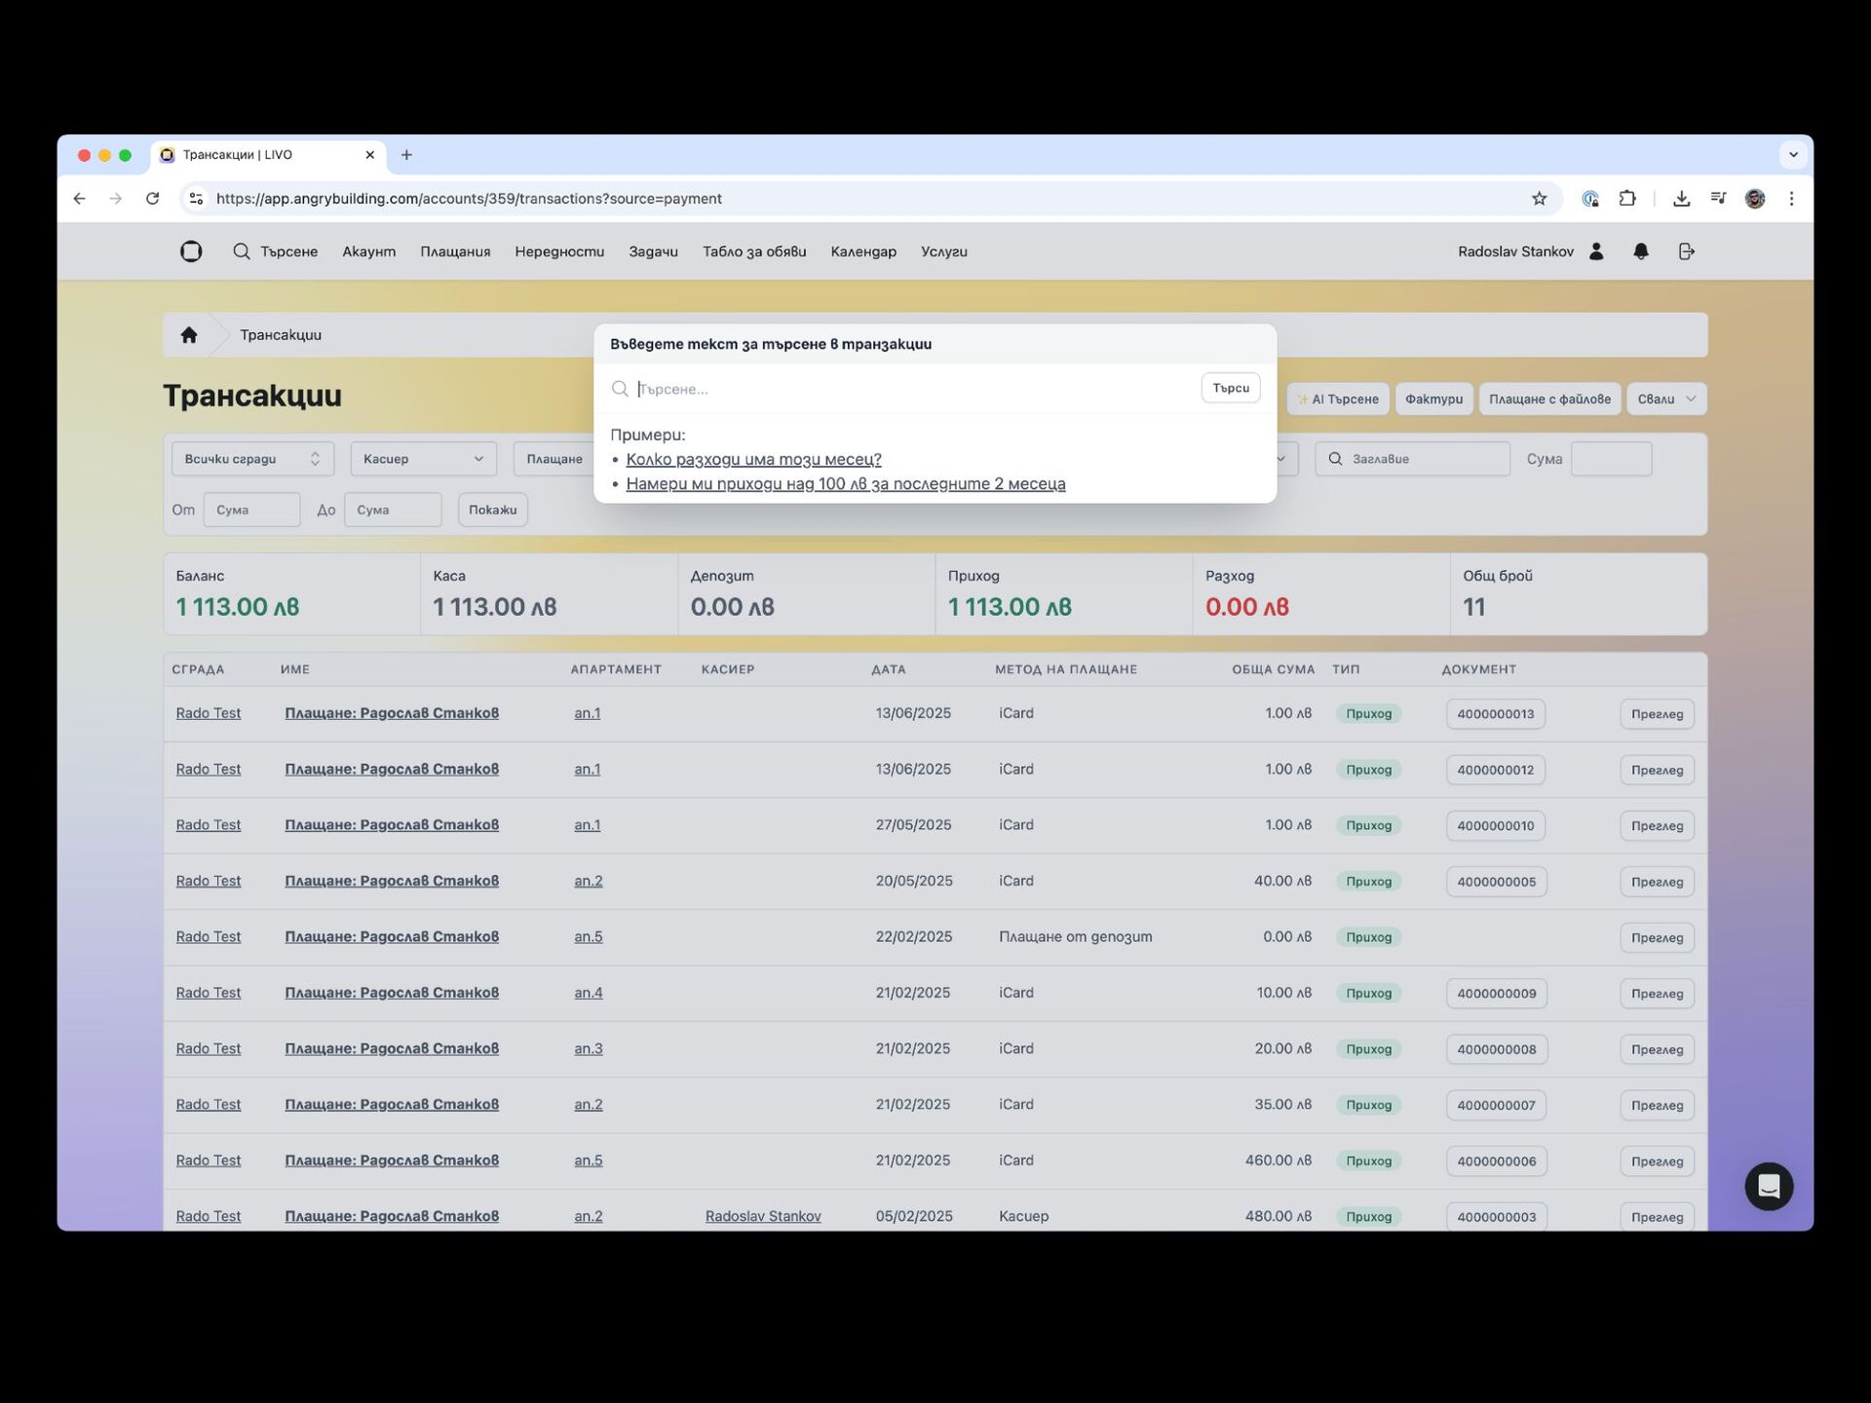This screenshot has height=1403, width=1871.
Task: Open browser extensions puzzle icon
Action: (1627, 199)
